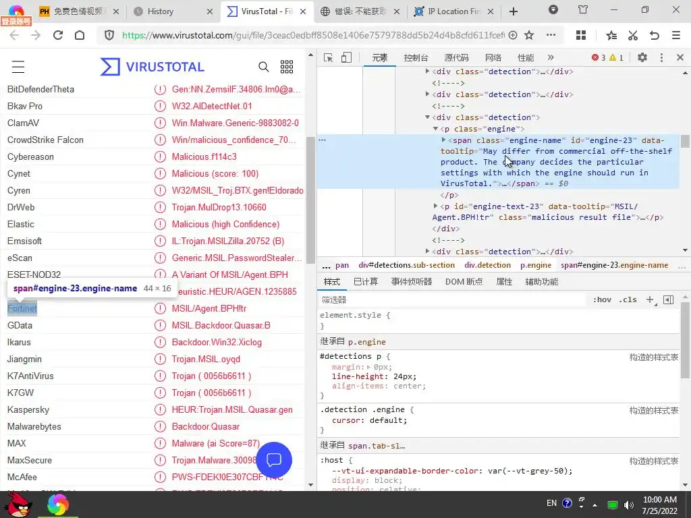The height and width of the screenshot is (518, 691).
Task: Select div#detections.sub-section breadcrumb
Action: click(x=406, y=265)
